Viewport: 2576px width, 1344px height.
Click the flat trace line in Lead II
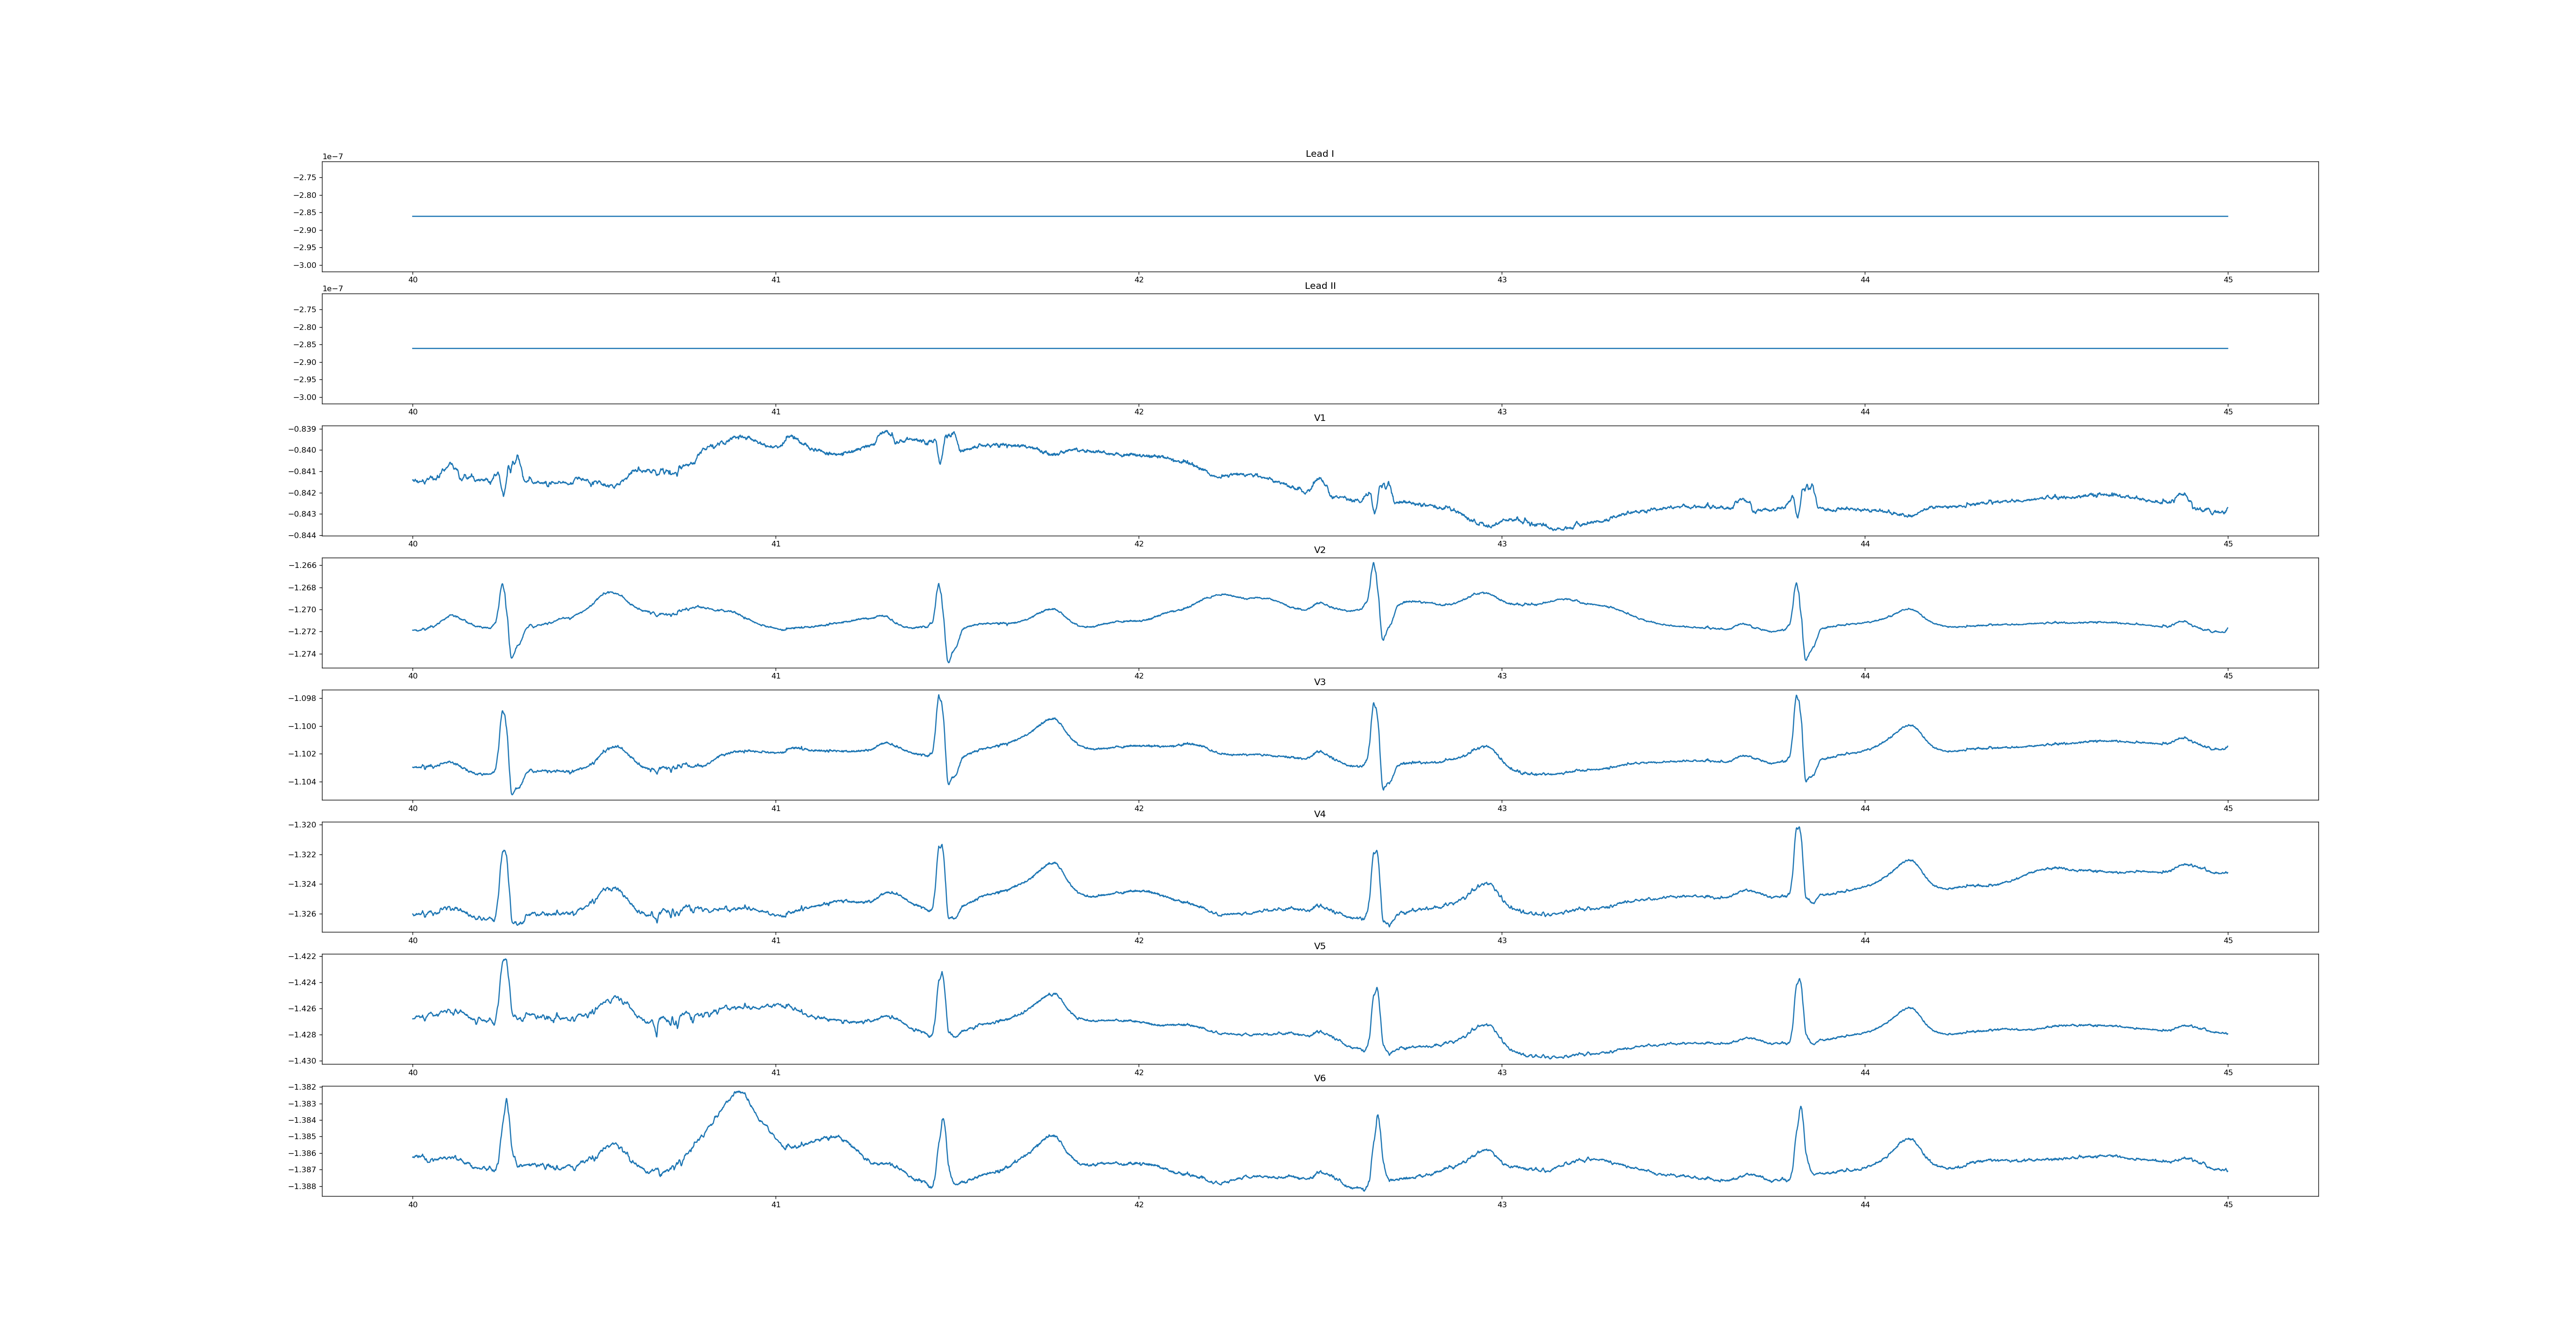pyautogui.click(x=1320, y=348)
